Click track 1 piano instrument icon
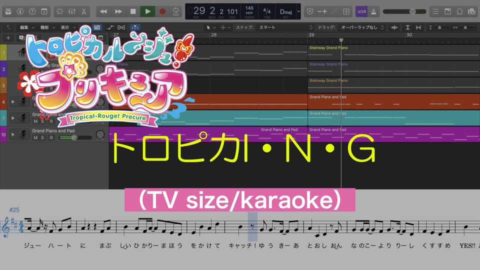This screenshot has width=480, height=270. (x=21, y=52)
